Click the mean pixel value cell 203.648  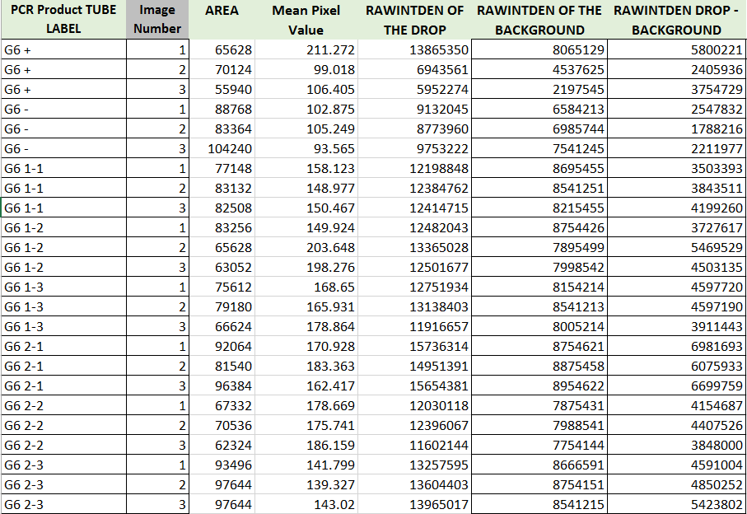click(306, 247)
